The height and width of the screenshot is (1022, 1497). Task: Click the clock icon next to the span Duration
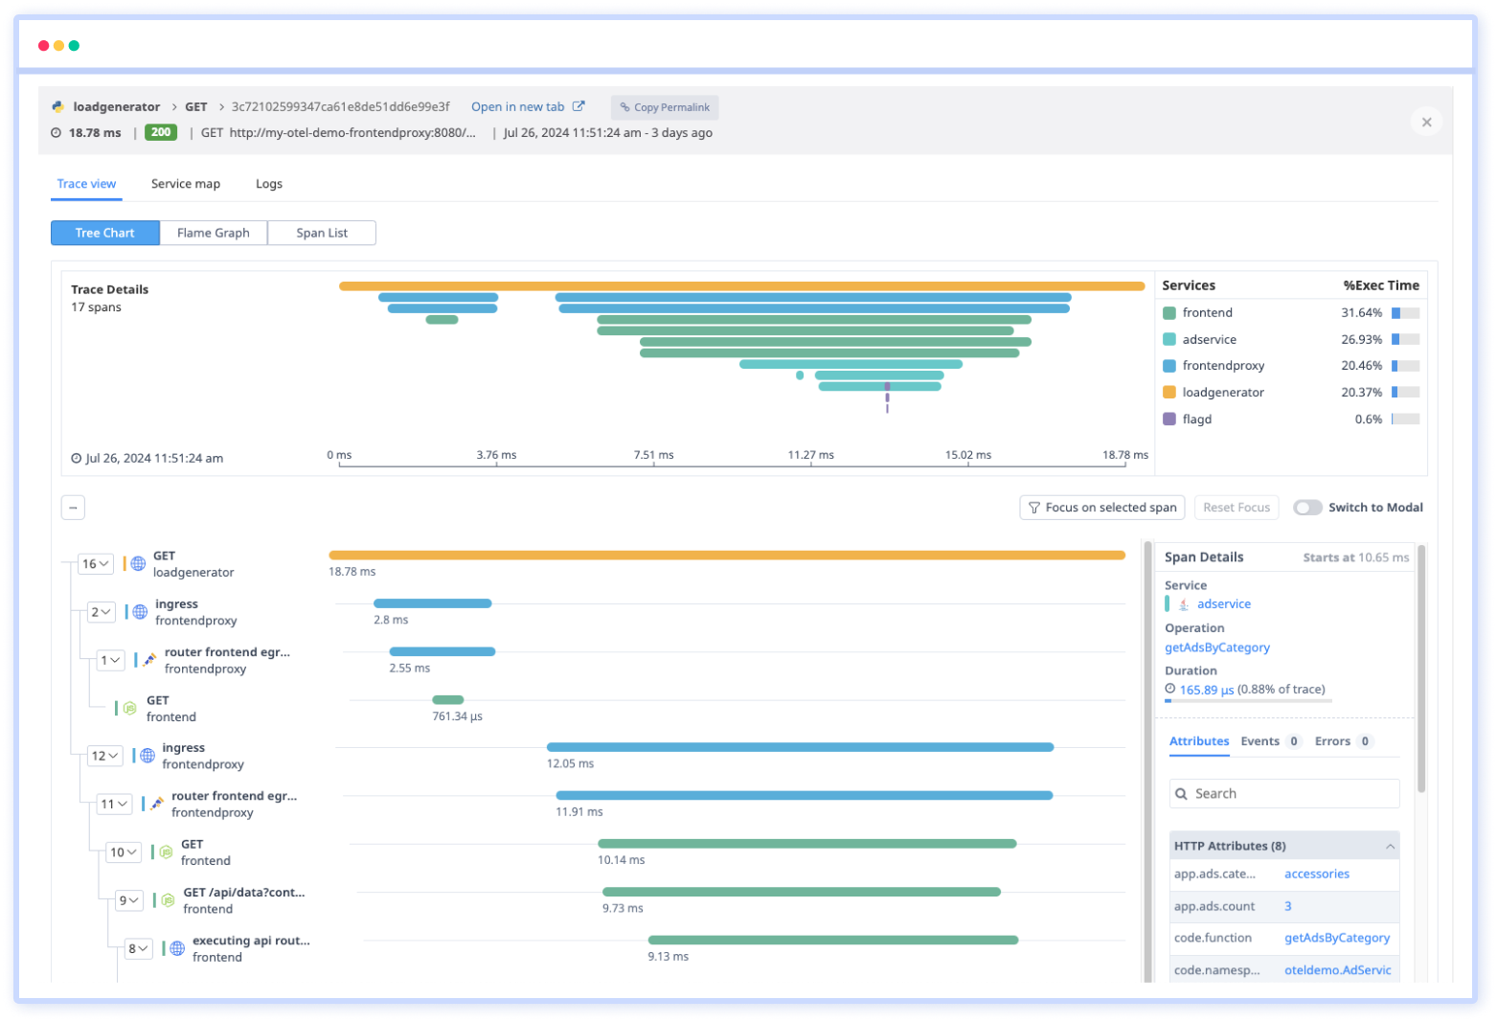(1170, 690)
